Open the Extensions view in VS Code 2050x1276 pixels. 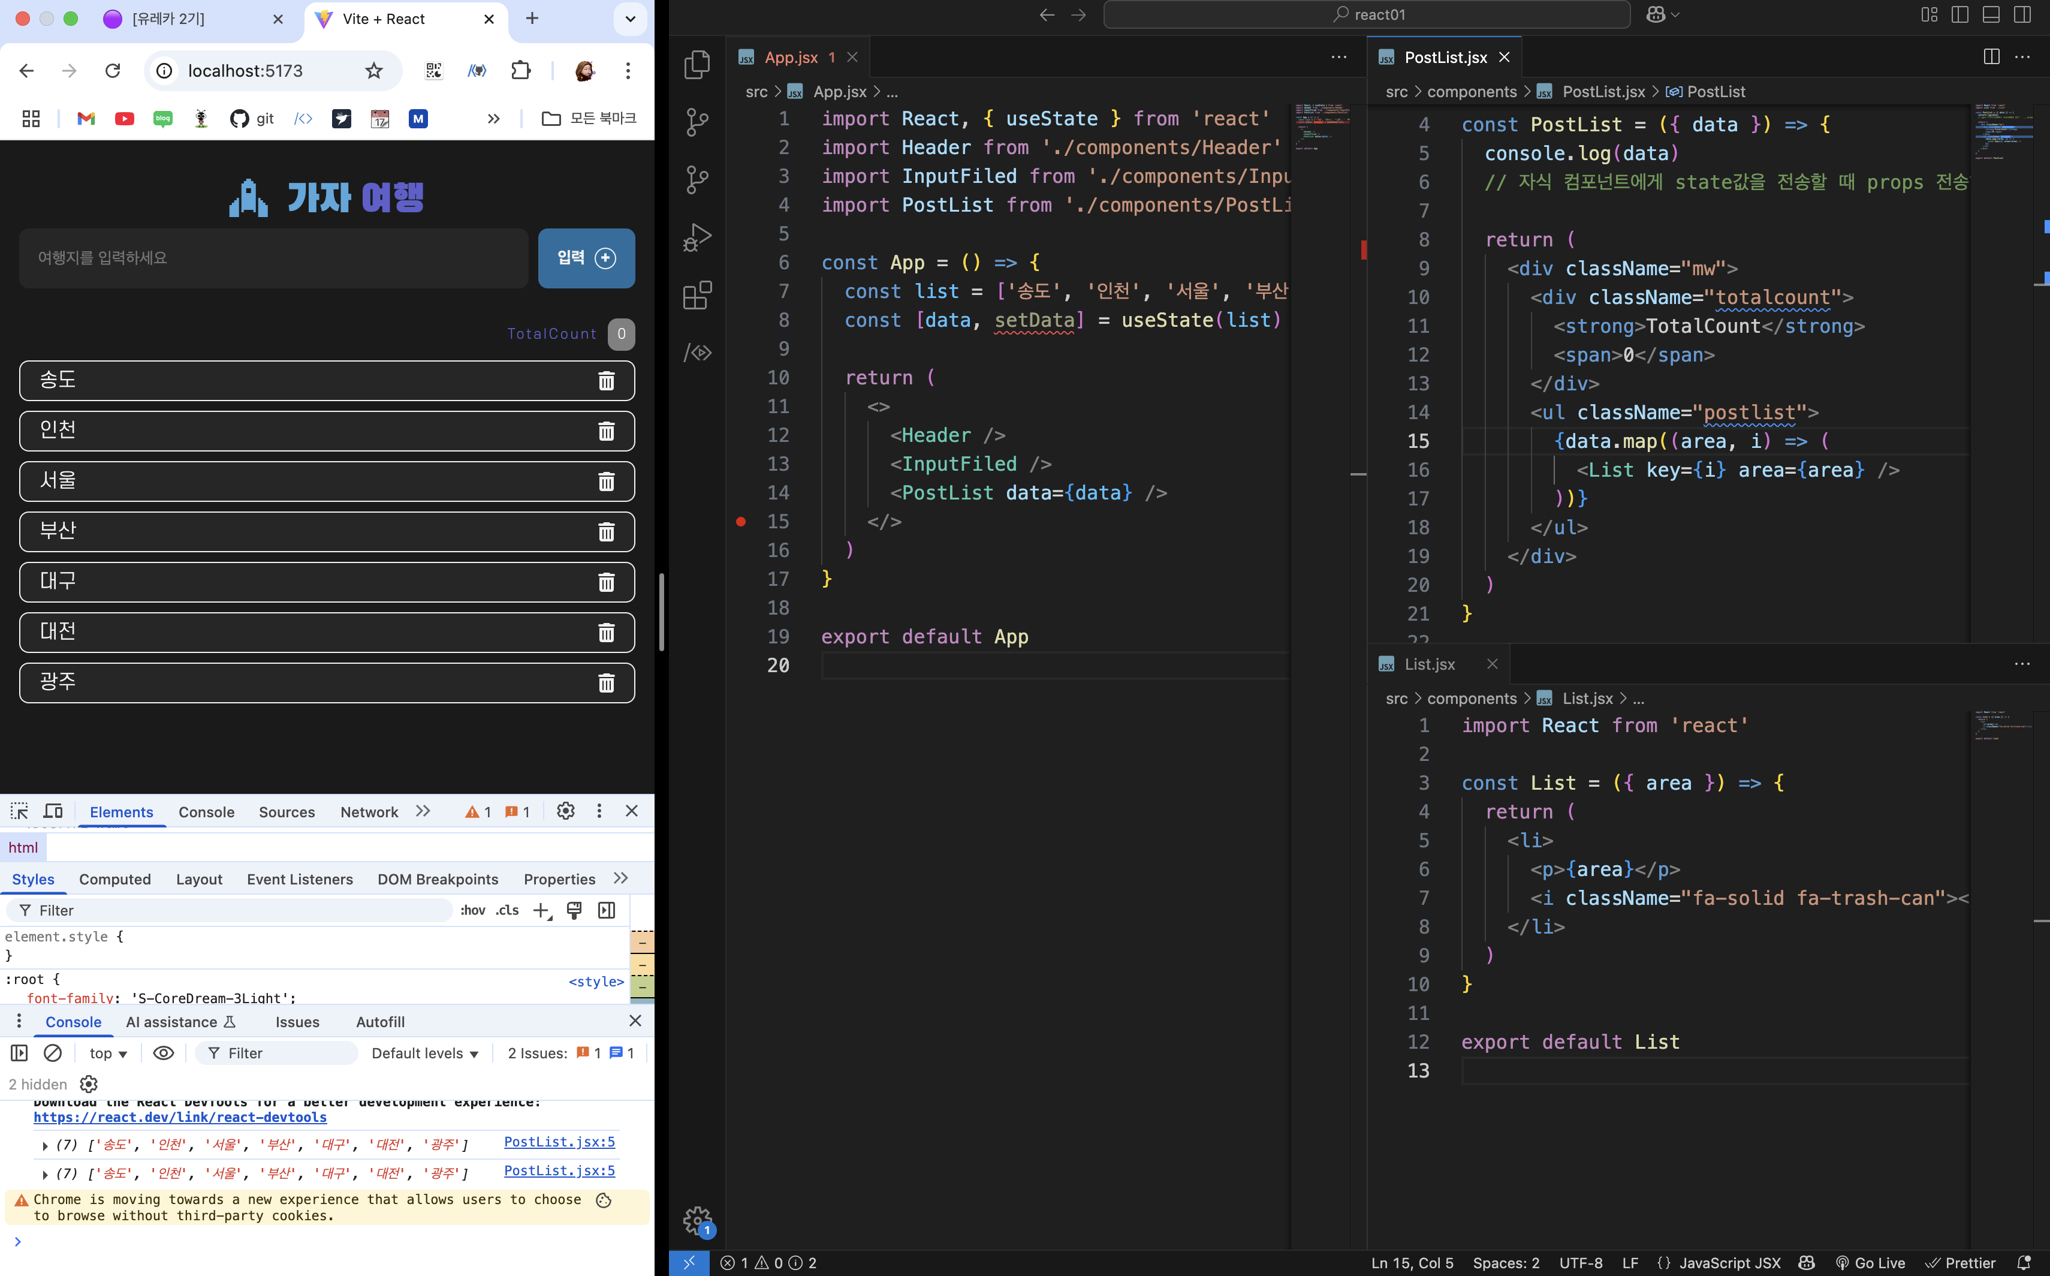tap(697, 294)
